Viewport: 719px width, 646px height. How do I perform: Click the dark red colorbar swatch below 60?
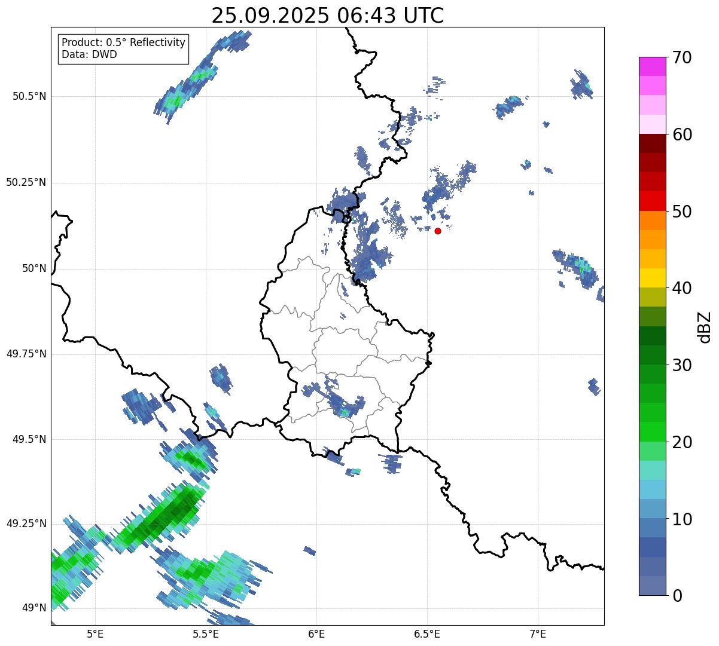click(x=652, y=143)
